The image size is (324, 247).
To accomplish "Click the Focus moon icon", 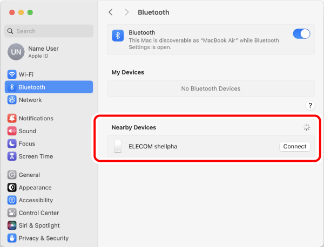I will (x=12, y=143).
